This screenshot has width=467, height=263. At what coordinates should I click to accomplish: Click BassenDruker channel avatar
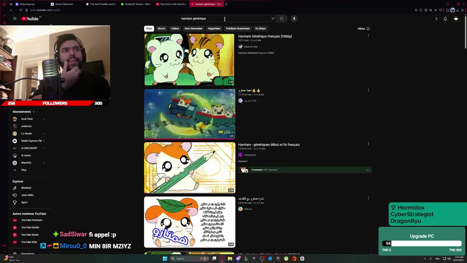[x=240, y=47]
